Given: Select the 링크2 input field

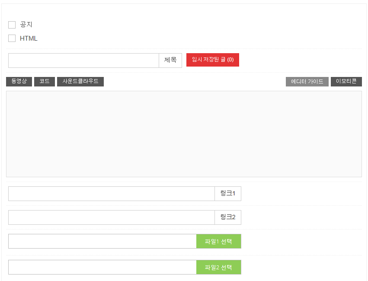Looking at the screenshot, I should click(x=111, y=217).
